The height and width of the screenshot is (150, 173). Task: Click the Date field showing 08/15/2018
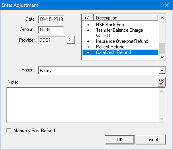[51, 19]
